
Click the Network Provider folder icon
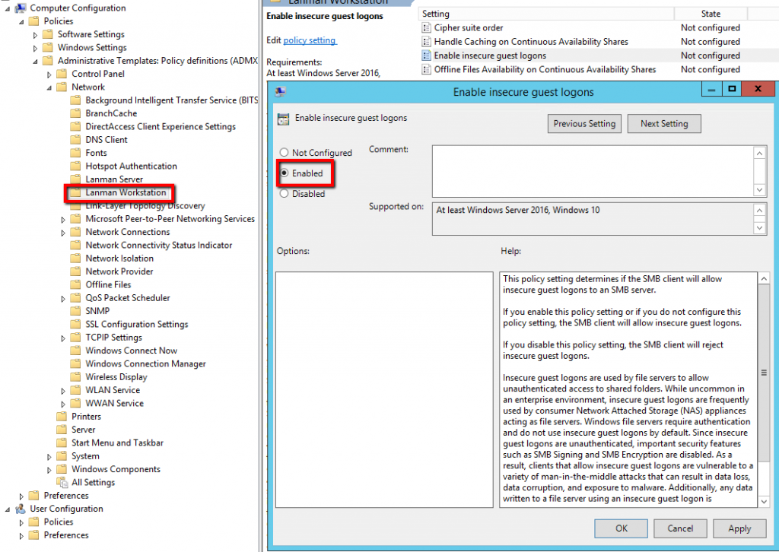click(75, 271)
